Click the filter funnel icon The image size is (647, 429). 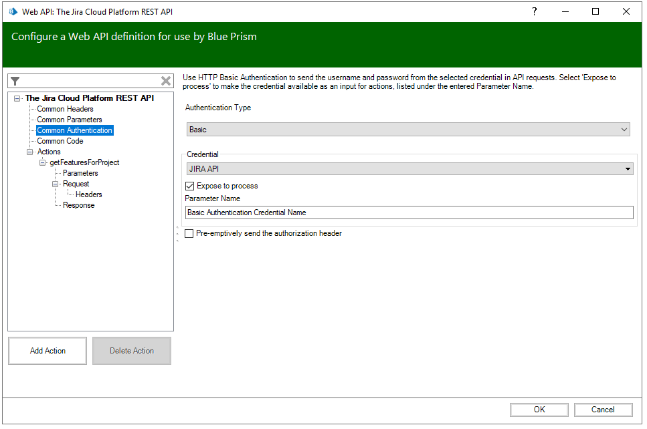click(15, 81)
